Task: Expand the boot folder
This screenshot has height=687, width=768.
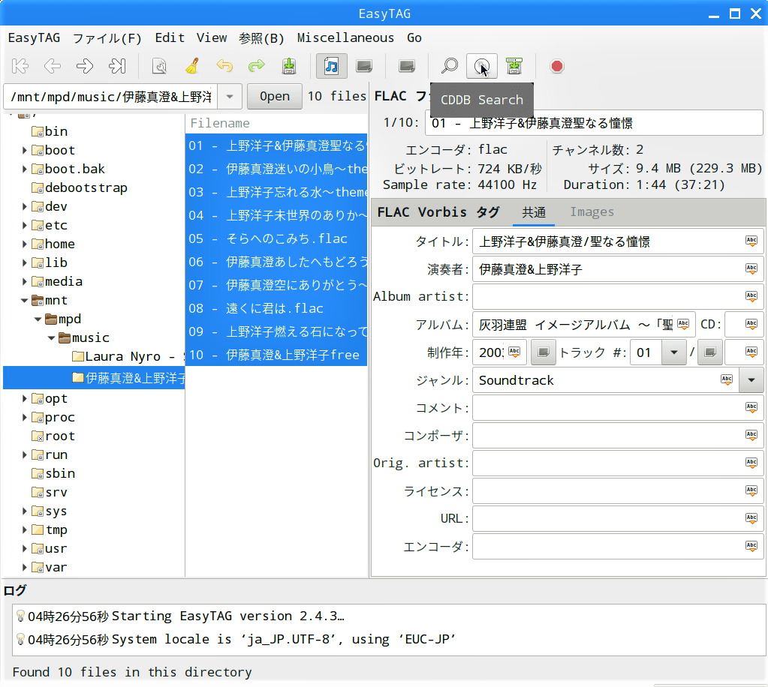Action: [24, 150]
